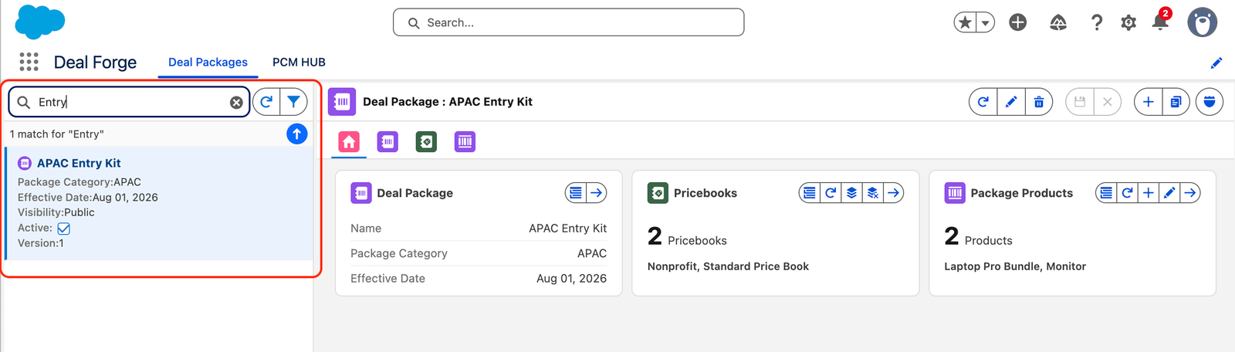Click the Deal Package card title
The image size is (1235, 352).
tap(414, 193)
